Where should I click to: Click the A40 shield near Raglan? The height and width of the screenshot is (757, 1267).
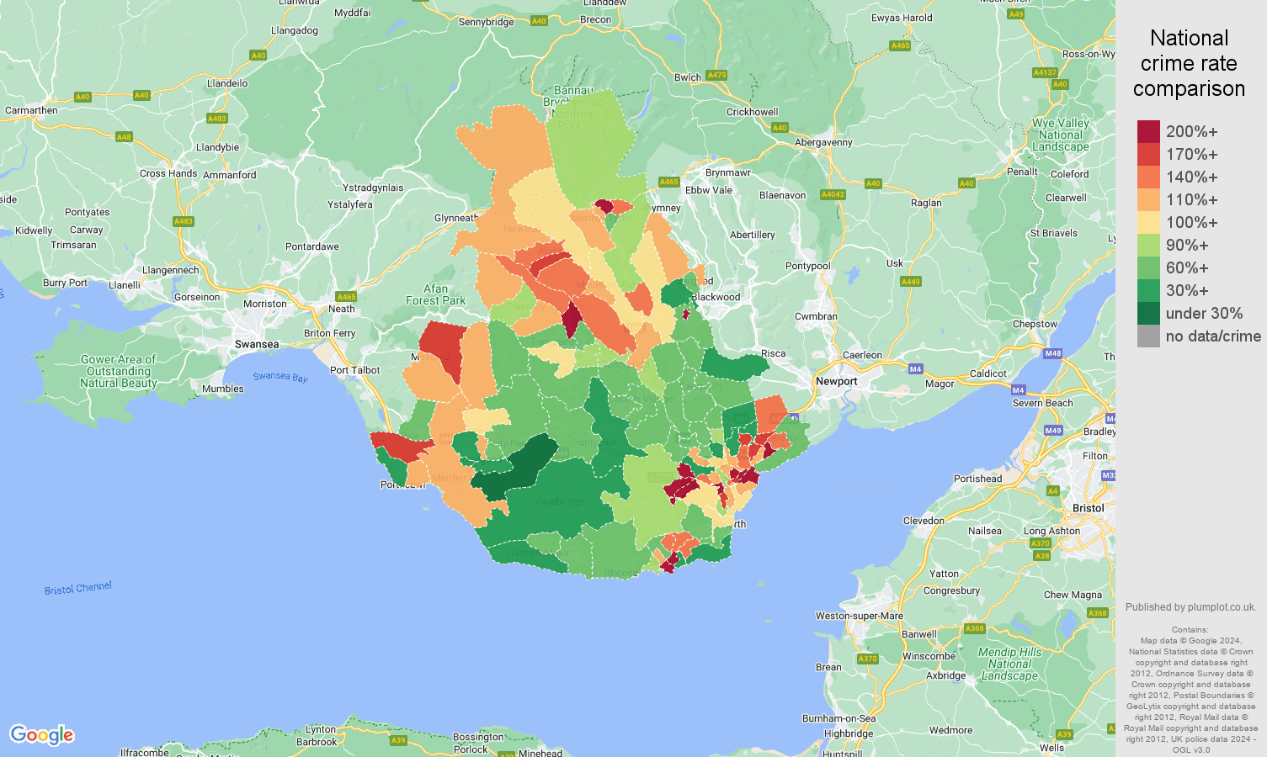coord(966,183)
